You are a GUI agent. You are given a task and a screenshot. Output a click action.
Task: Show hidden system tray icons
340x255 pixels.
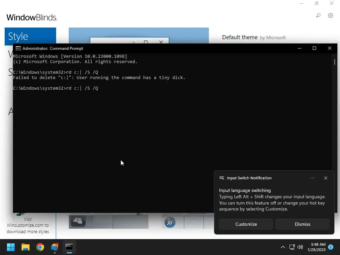point(283,247)
